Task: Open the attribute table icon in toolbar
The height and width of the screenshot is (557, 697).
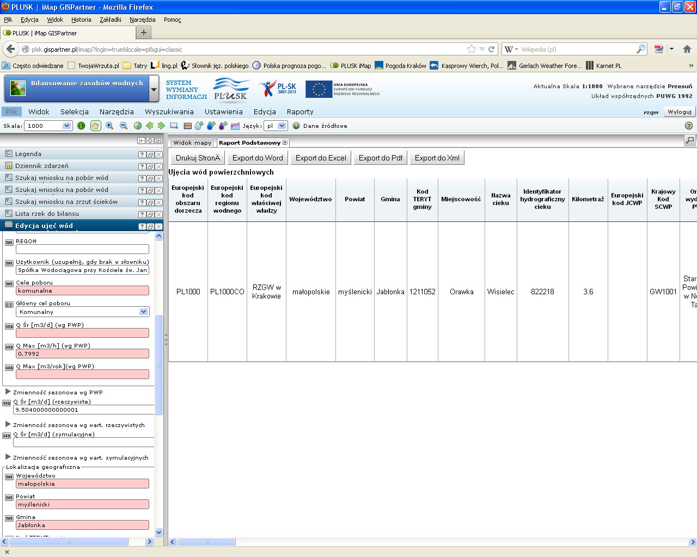Action: 187,126
